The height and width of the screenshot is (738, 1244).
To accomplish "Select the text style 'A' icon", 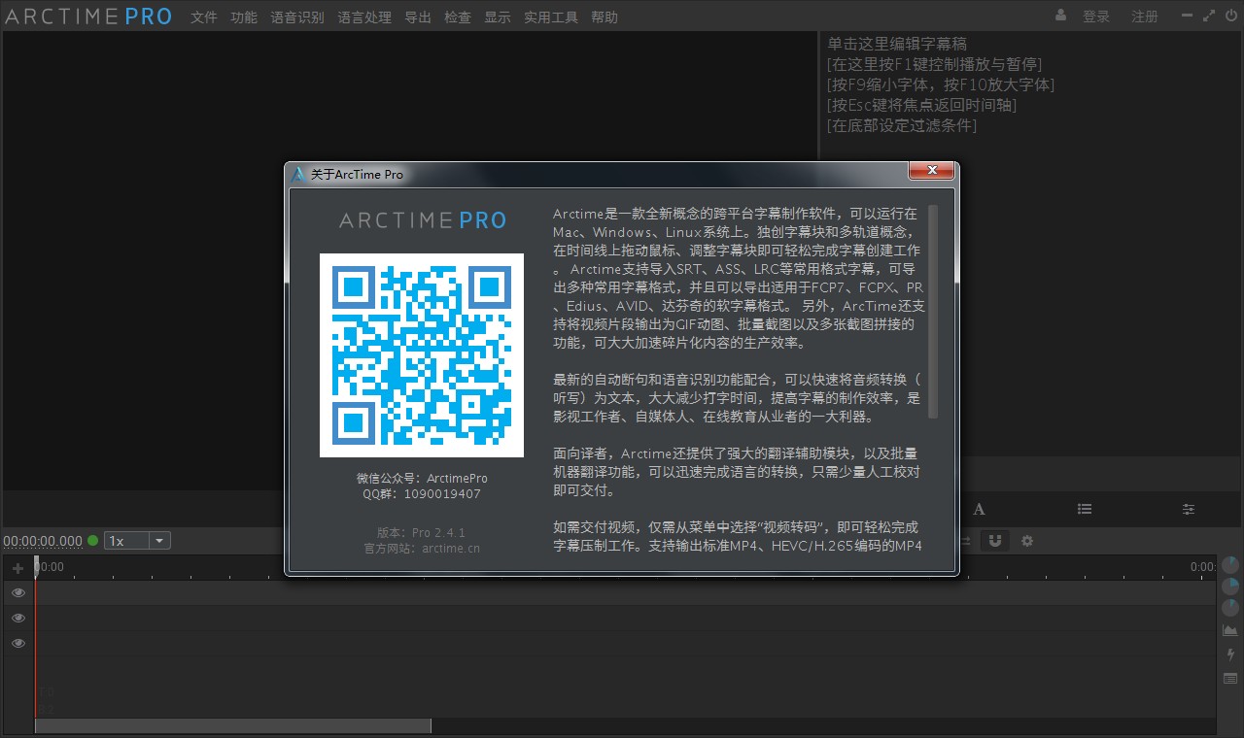I will point(980,508).
